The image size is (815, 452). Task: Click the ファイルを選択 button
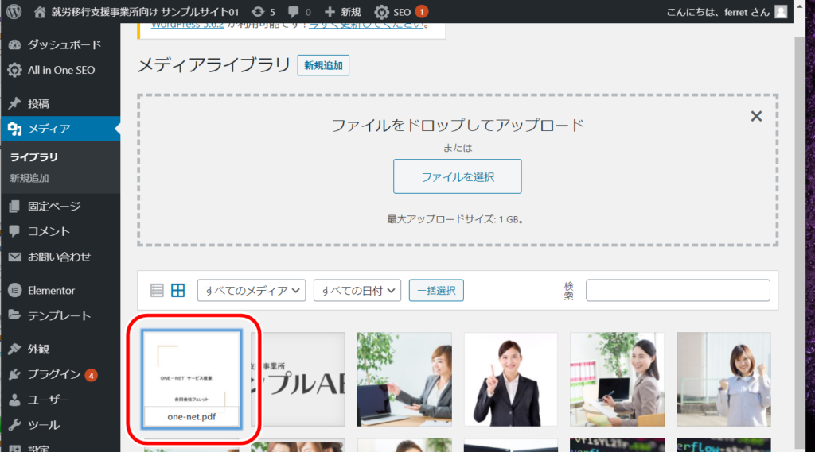click(457, 176)
